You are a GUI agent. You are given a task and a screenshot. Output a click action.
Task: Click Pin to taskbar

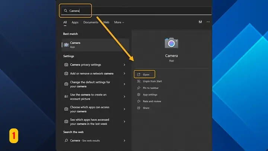click(x=151, y=88)
